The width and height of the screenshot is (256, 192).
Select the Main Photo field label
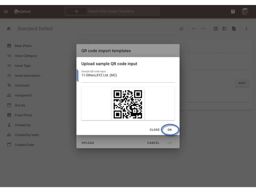pos(23,46)
